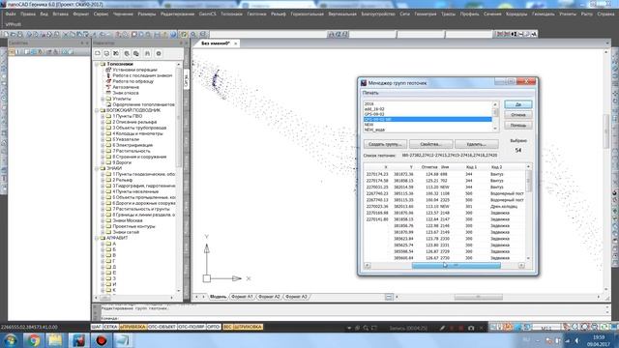619x348 pixels.
Task: Toggle ВЕС lineweight in status bar
Action: tap(227, 327)
